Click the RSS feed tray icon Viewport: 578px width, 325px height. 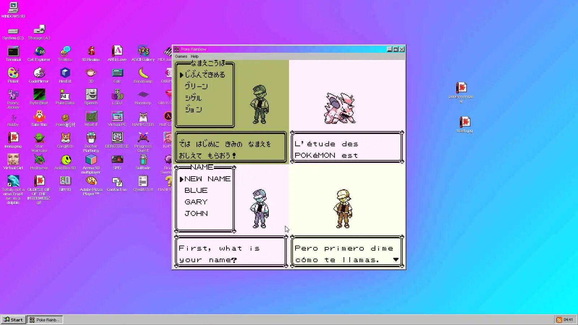pyautogui.click(x=559, y=320)
